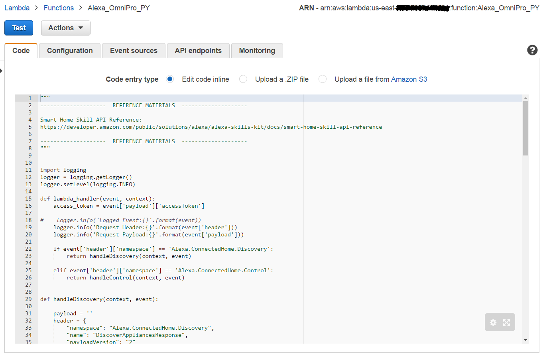543x356 pixels.
Task: Click the Test button
Action: click(18, 28)
